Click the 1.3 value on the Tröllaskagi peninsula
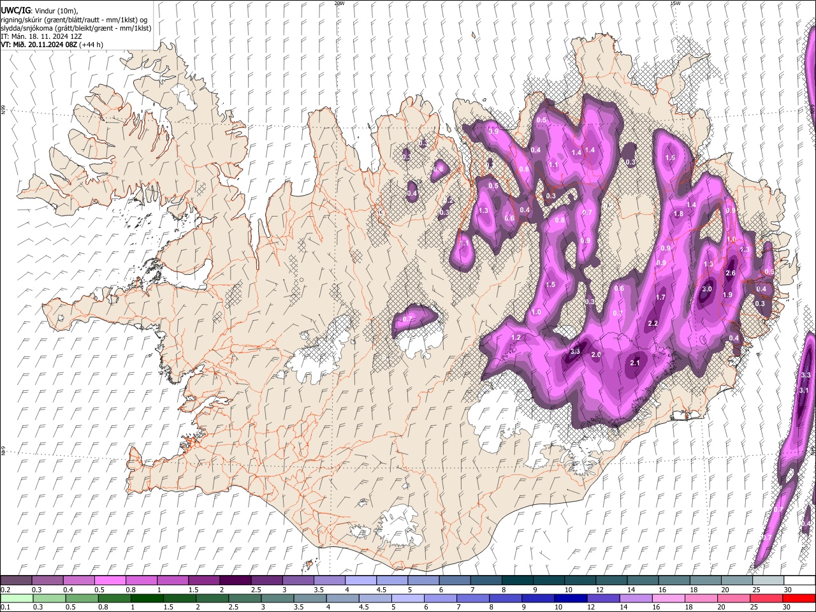 click(x=483, y=210)
